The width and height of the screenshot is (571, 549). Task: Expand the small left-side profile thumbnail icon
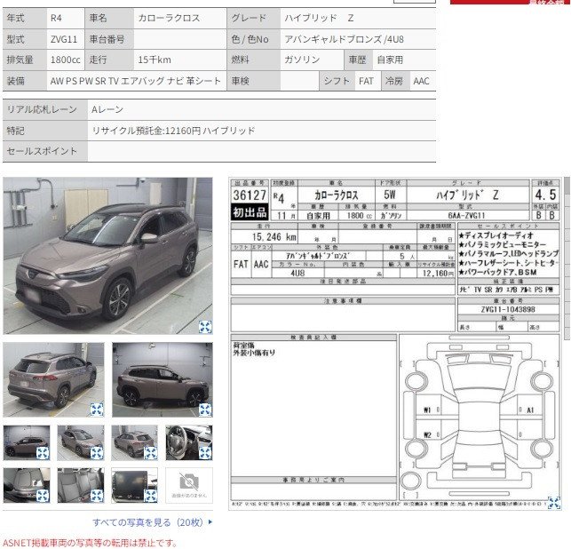point(43,453)
